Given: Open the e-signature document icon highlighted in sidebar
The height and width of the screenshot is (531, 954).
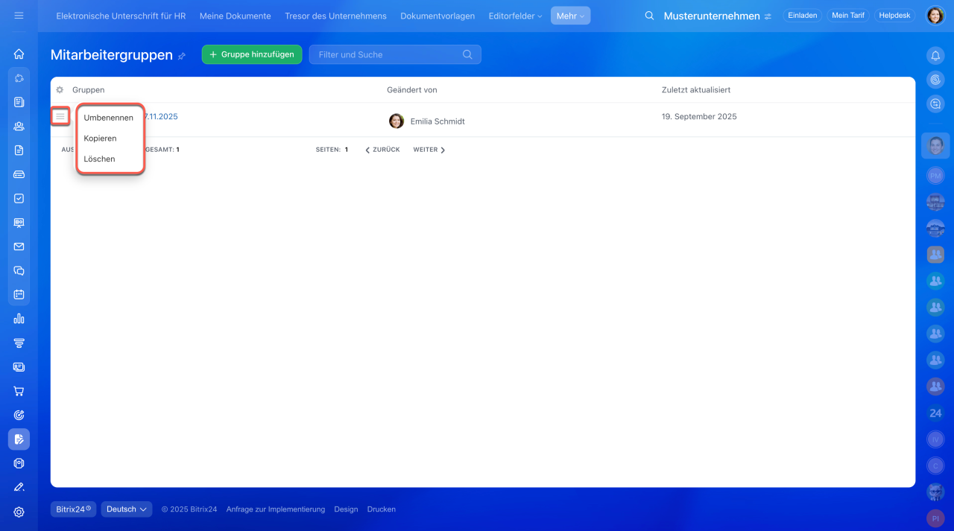Looking at the screenshot, I should [19, 439].
